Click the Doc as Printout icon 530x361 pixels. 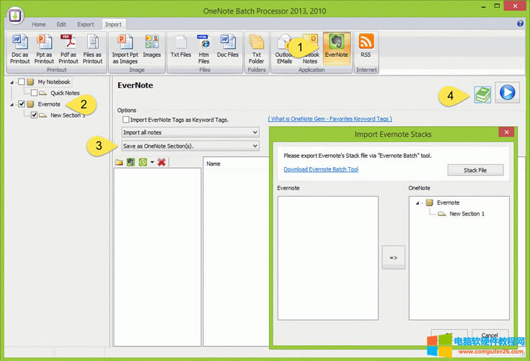[20, 49]
